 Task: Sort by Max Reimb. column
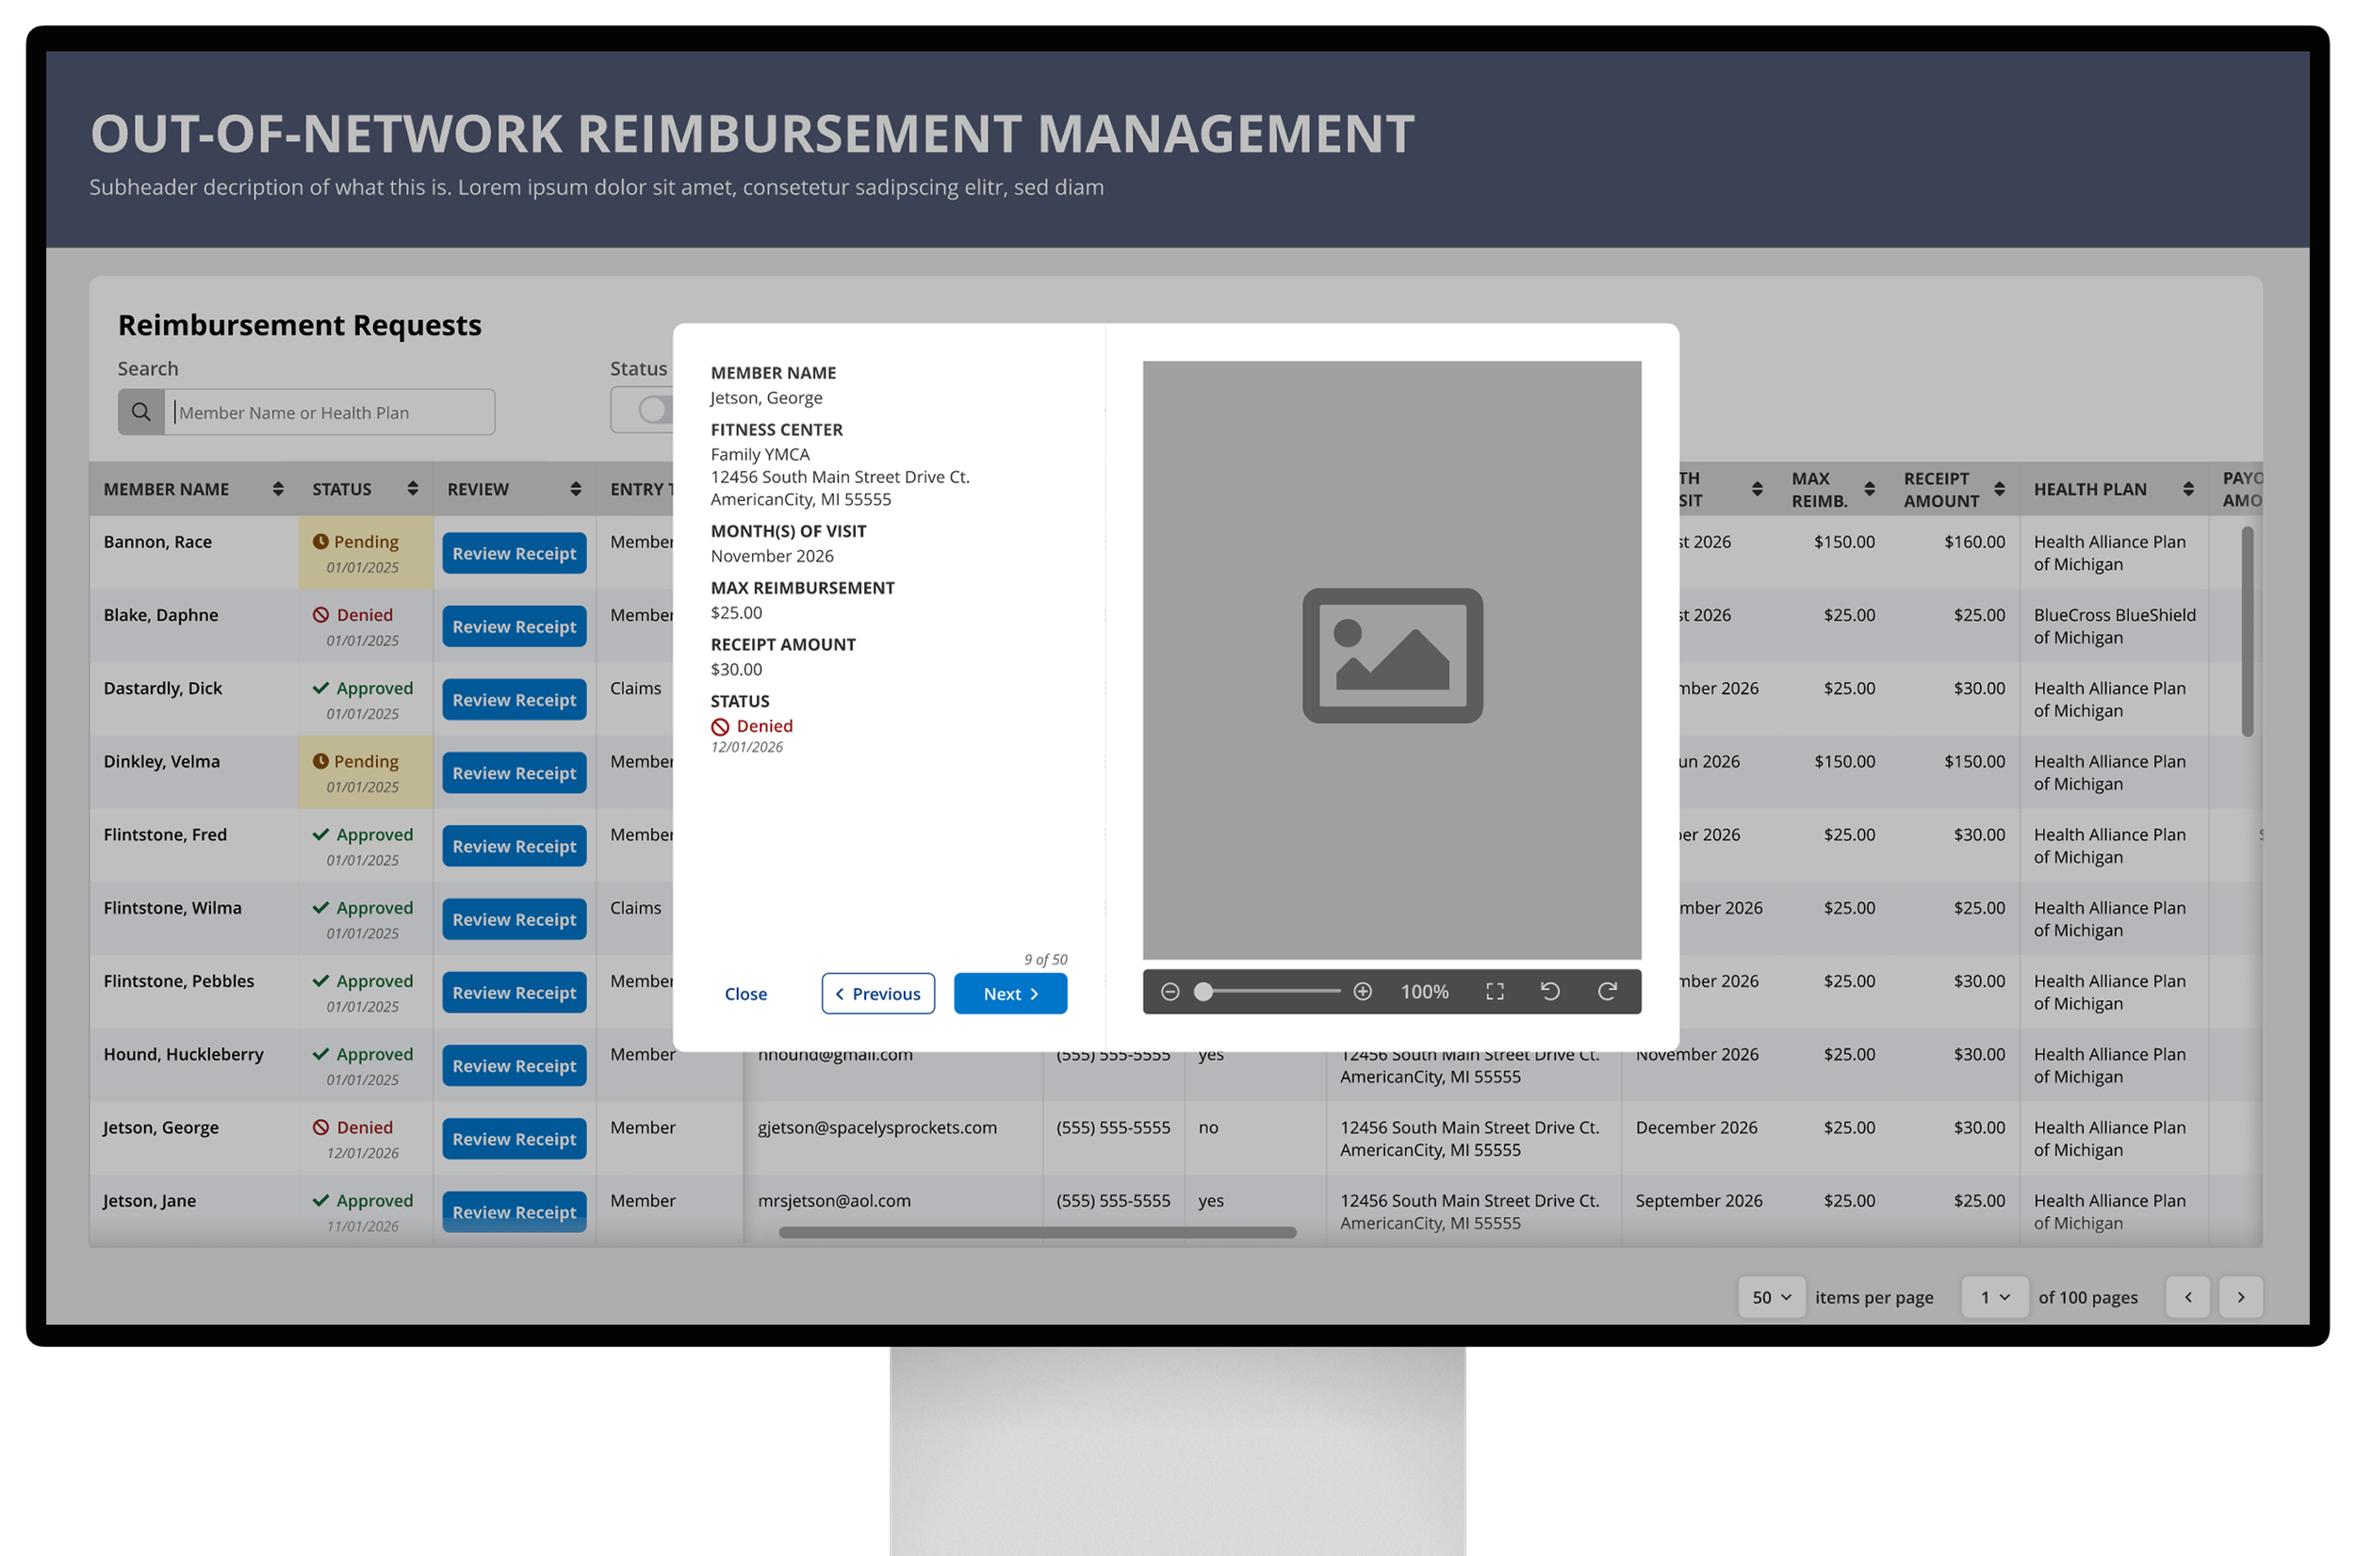click(1869, 488)
